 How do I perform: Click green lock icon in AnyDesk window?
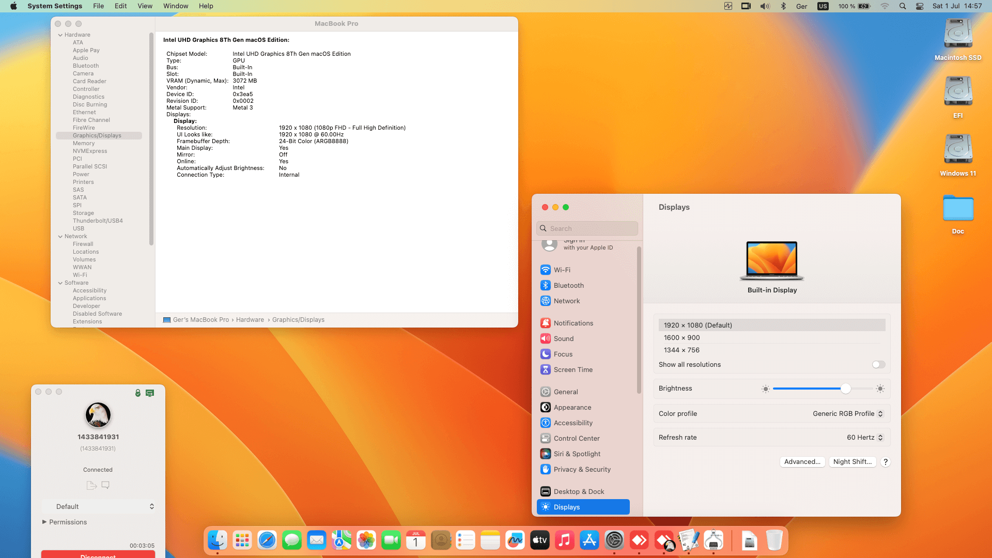(x=138, y=393)
